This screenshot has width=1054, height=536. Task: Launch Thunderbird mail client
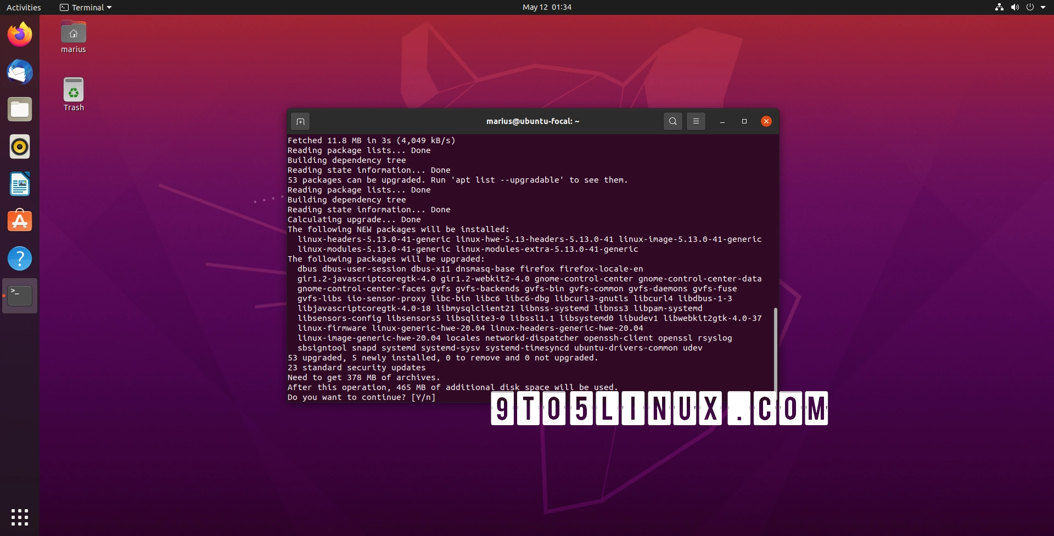click(x=20, y=72)
